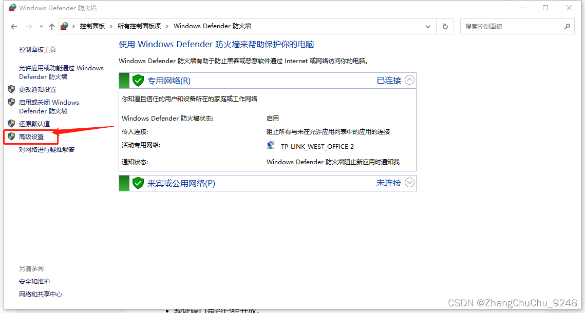Click TP-LINK_WEST_OFFICE 2 network name
Image resolution: width=585 pixels, height=313 pixels.
tap(317, 146)
